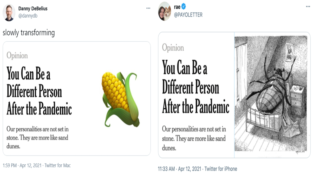This screenshot has height=175, width=312.
Task: Click Danny DeBelius's profile picture
Action: click(8, 11)
